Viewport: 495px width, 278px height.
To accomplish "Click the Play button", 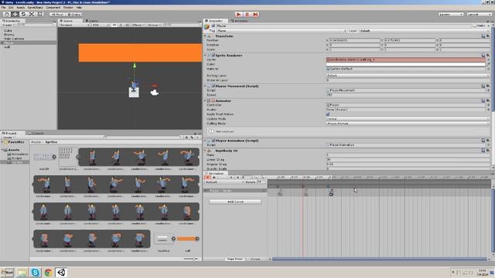I will pos(239,15).
